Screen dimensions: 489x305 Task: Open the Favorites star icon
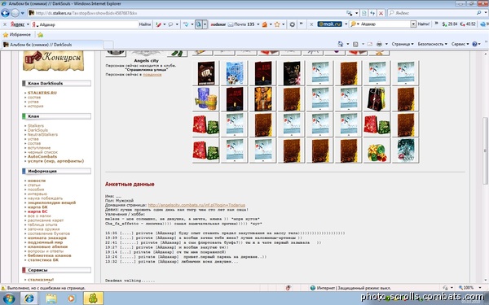pyautogui.click(x=6, y=35)
